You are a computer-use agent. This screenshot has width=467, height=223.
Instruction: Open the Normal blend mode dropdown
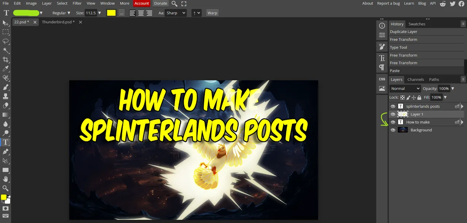click(405, 88)
